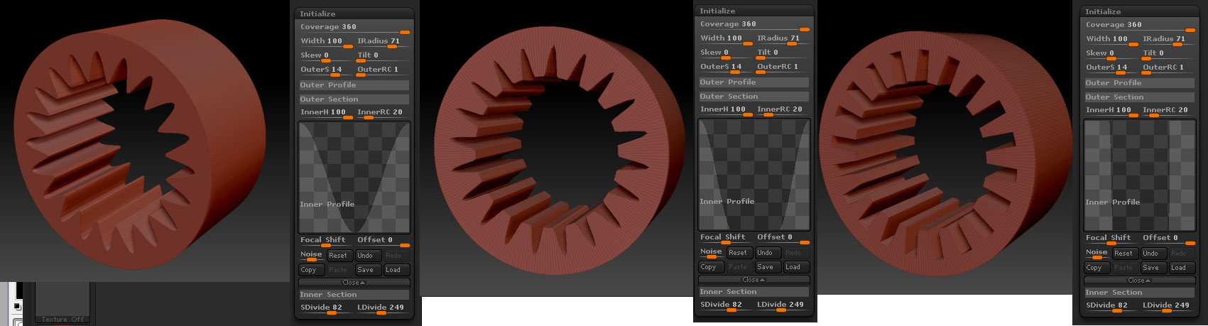
Task: Click the Focal Shift slider in rightmost panel
Action: [1110, 238]
